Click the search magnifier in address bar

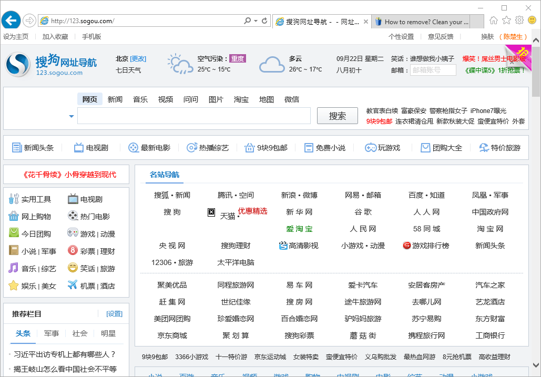point(248,21)
